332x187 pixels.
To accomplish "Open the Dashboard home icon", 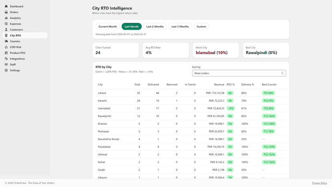I will [6, 6].
